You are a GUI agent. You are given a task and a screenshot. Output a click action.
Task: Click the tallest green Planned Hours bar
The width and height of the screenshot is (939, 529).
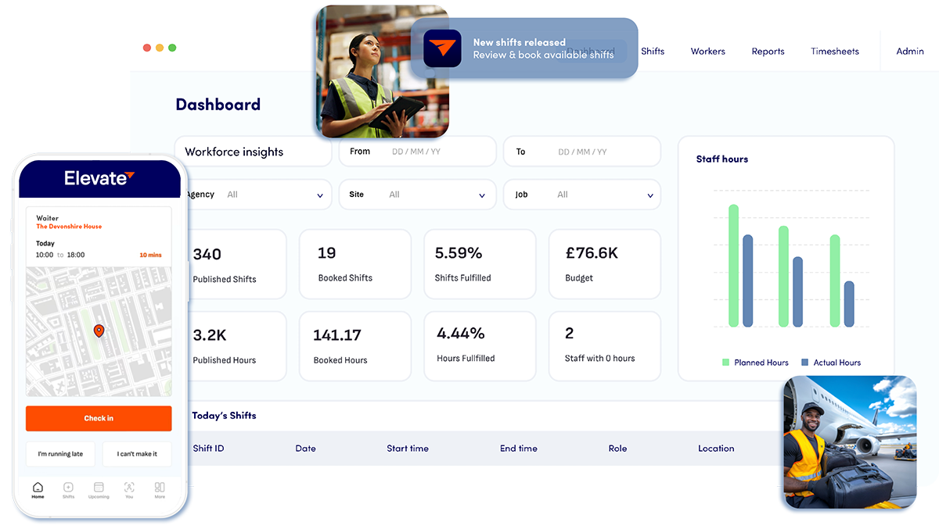[x=733, y=266]
